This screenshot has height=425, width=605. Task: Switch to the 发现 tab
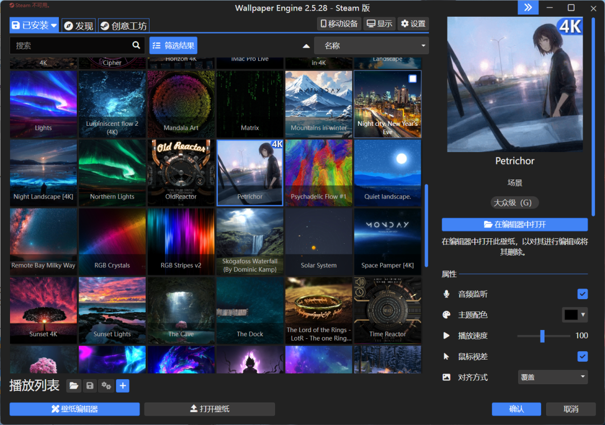[78, 26]
